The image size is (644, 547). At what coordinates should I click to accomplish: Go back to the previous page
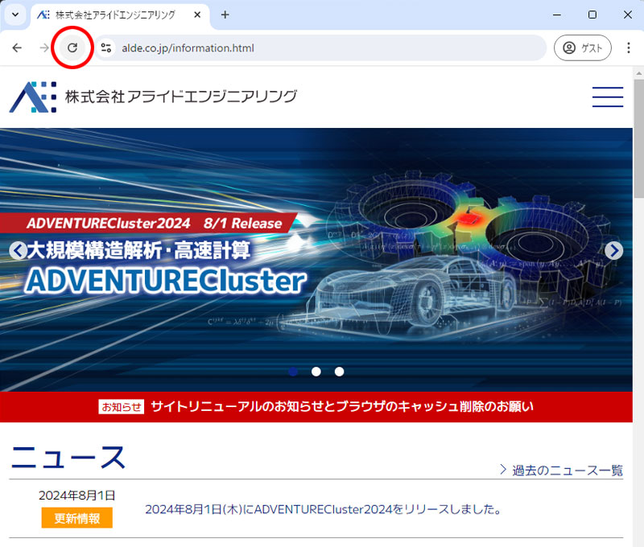tap(17, 48)
